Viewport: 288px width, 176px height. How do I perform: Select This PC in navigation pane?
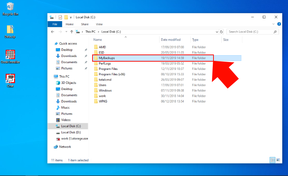[64, 76]
